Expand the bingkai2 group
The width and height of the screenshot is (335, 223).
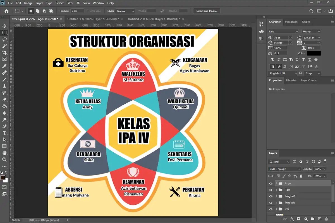coord(276,196)
